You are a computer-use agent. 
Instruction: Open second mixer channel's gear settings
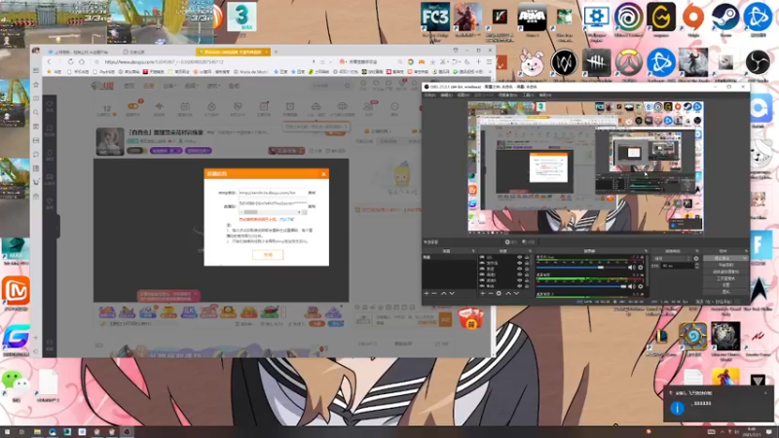tap(641, 286)
